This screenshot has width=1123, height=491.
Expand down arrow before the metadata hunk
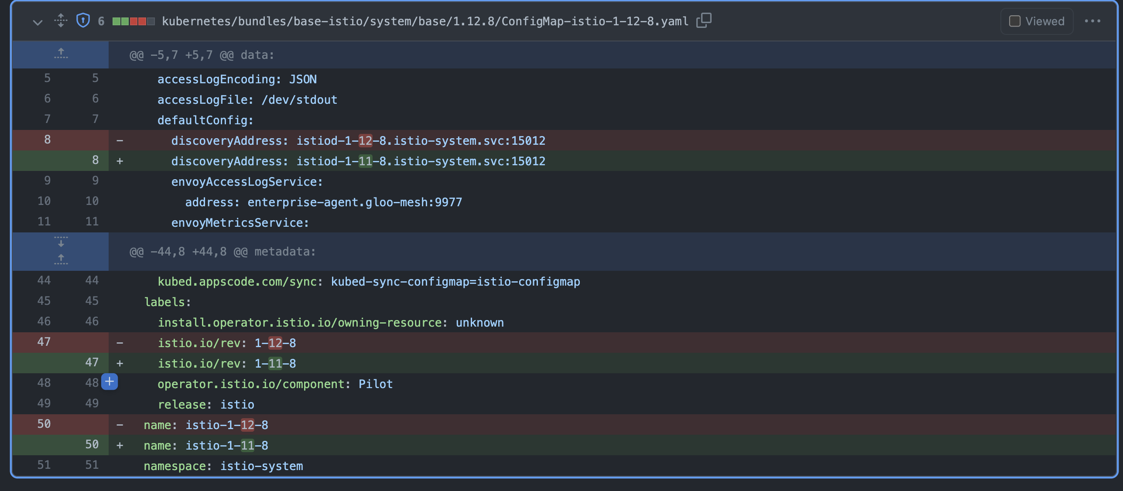[61, 242]
